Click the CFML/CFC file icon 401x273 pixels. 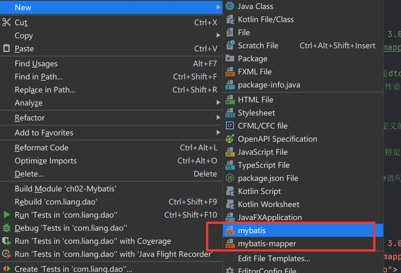pyautogui.click(x=230, y=126)
